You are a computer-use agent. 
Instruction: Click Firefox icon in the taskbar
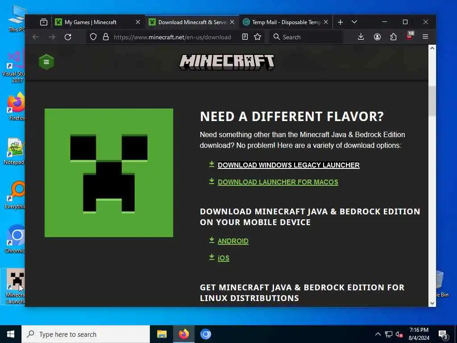(183, 334)
